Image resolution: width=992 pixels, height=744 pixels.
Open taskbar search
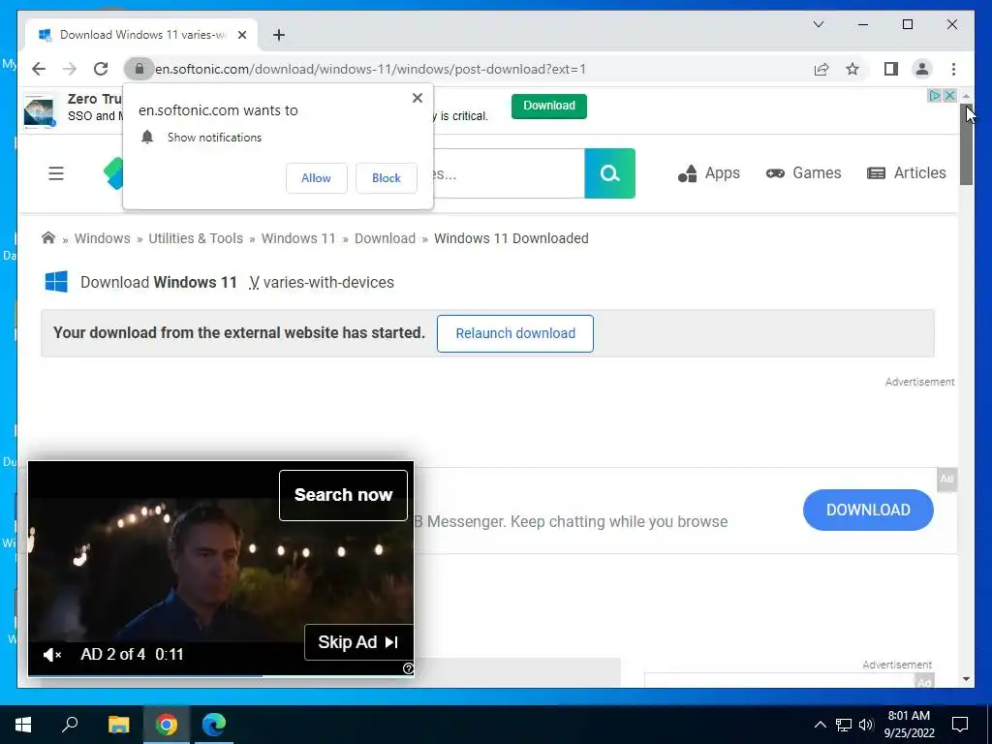point(70,725)
